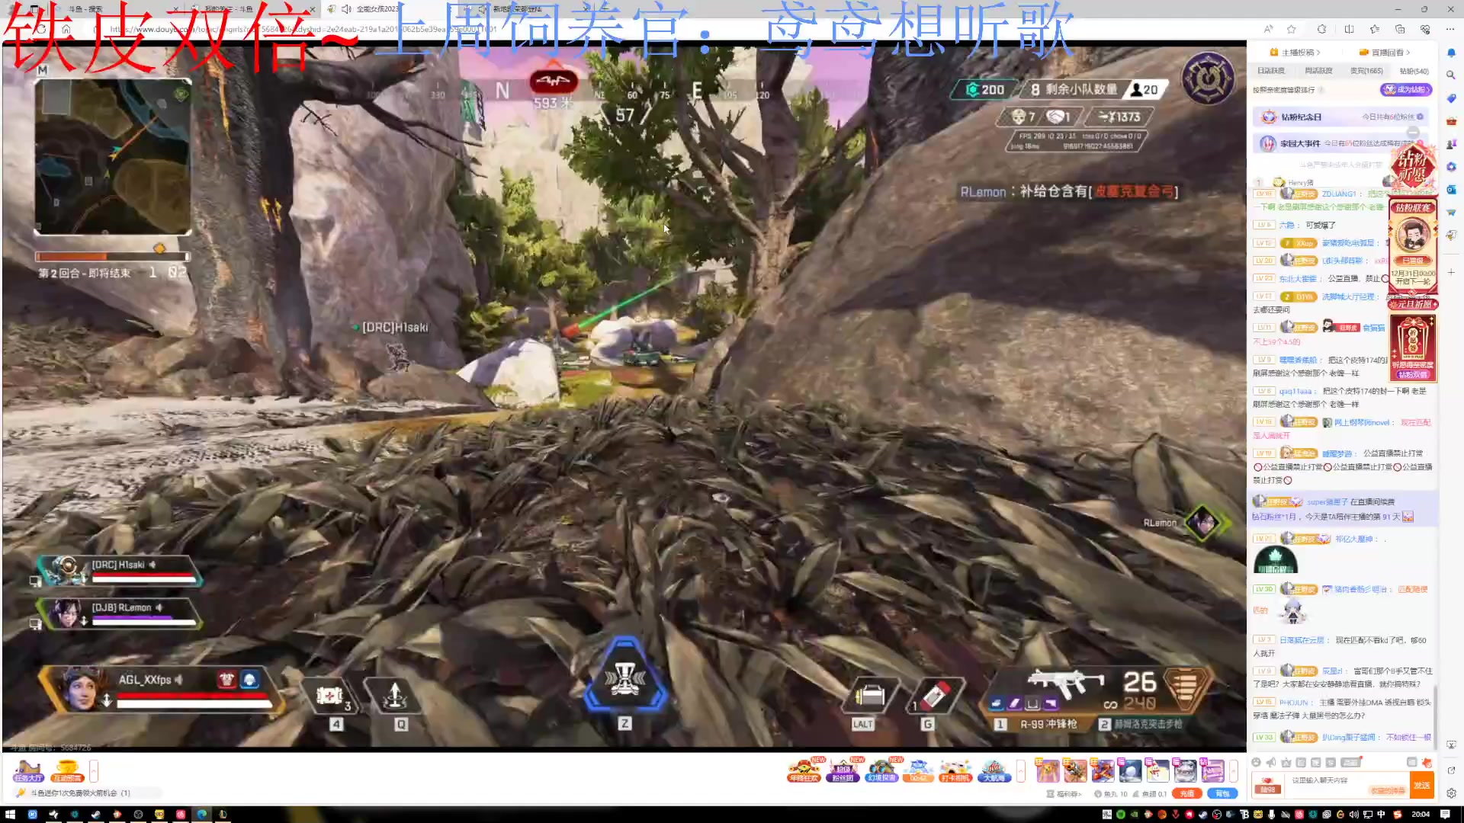Open the 主播投稿 link
The image size is (1464, 823).
pyautogui.click(x=1295, y=53)
